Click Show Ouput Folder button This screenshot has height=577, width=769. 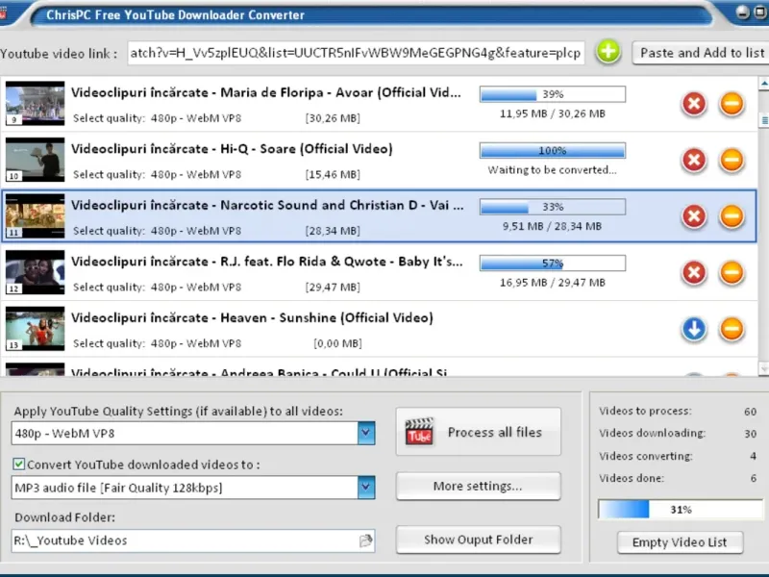point(478,539)
